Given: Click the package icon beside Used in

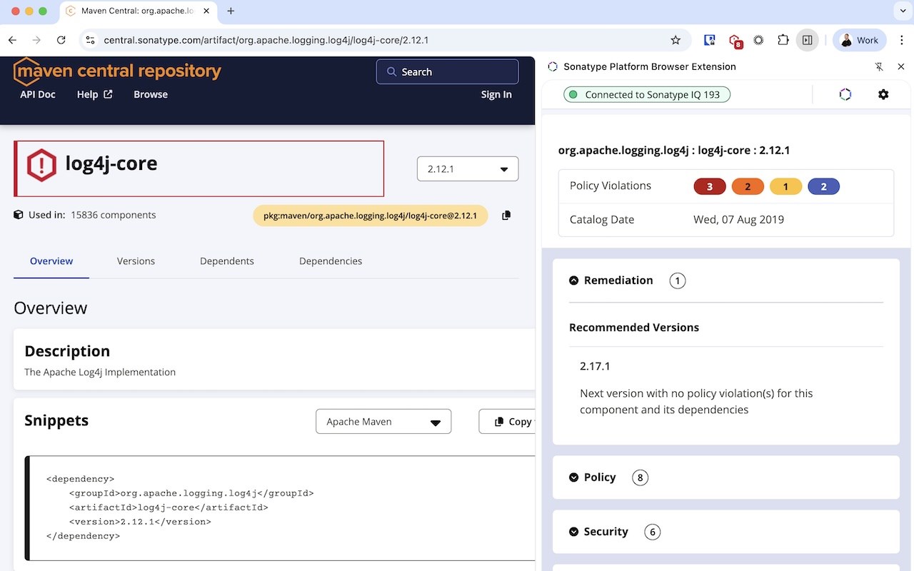Looking at the screenshot, I should (19, 215).
